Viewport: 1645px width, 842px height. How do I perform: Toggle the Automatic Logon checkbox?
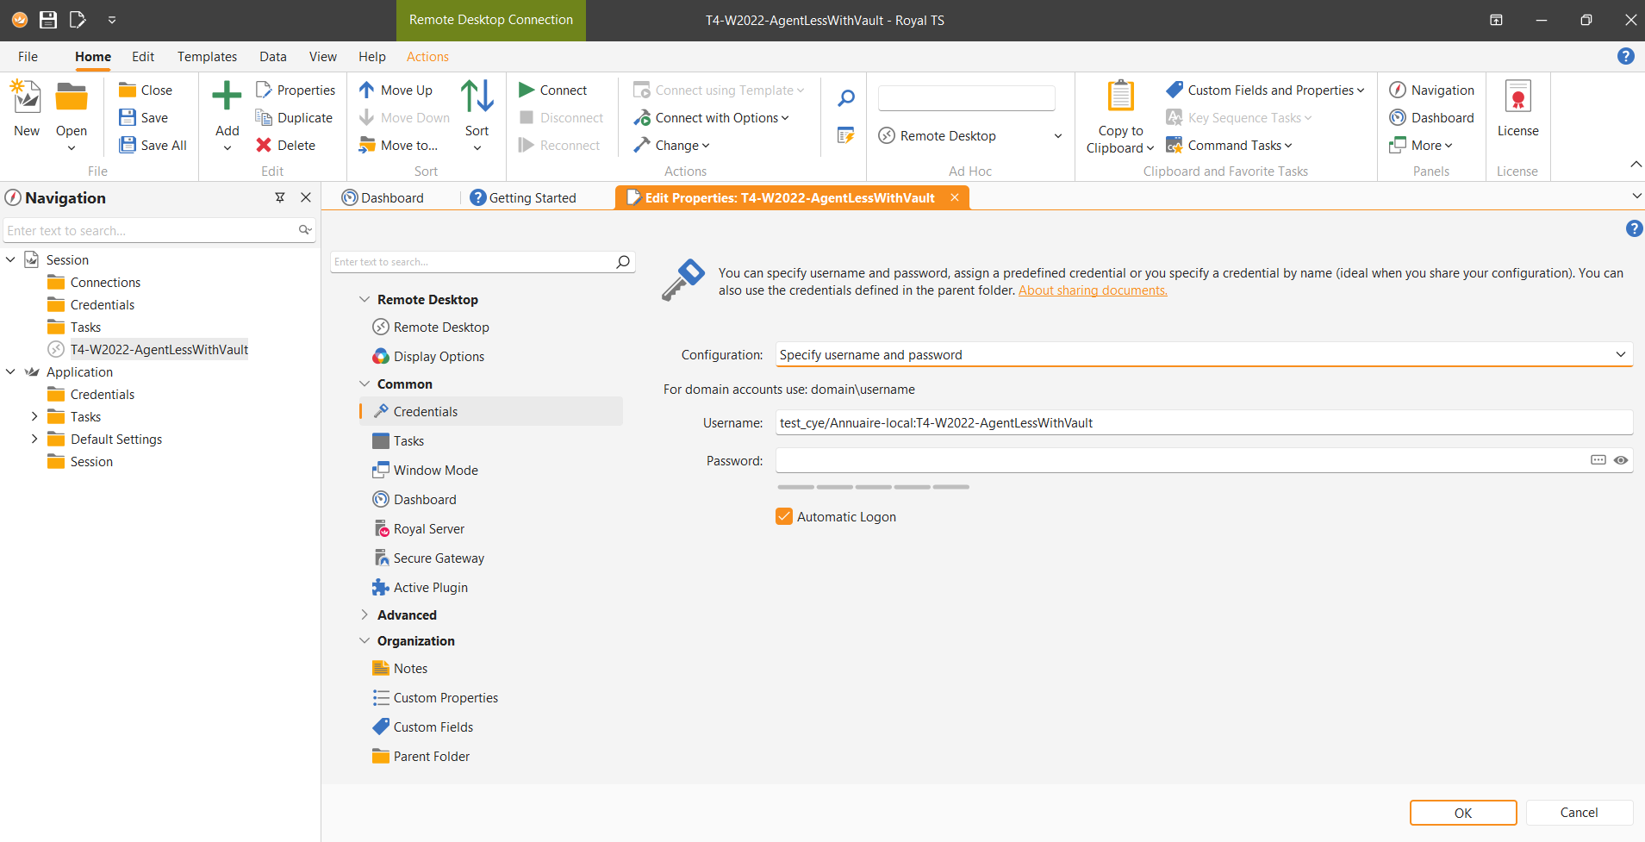point(783,516)
